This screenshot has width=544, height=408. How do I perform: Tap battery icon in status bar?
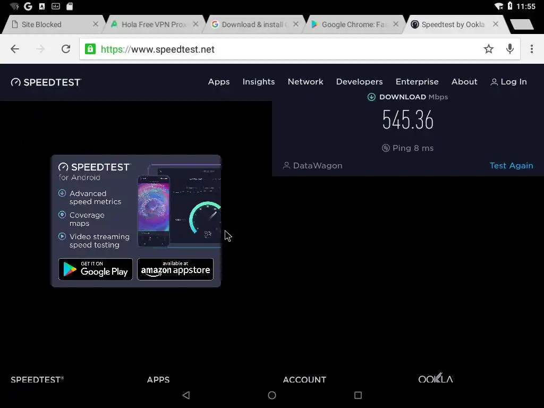pyautogui.click(x=510, y=6)
